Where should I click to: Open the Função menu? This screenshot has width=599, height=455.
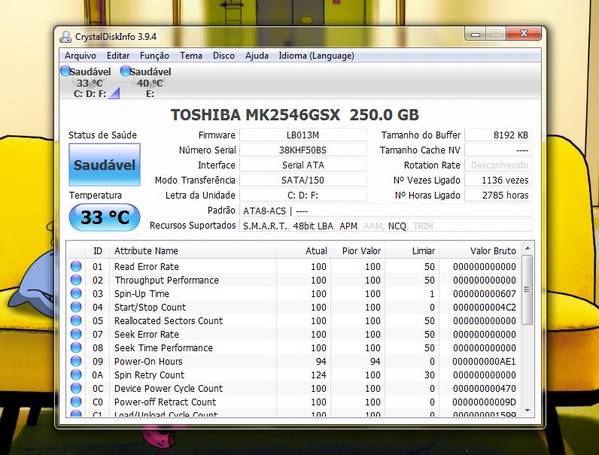(154, 56)
